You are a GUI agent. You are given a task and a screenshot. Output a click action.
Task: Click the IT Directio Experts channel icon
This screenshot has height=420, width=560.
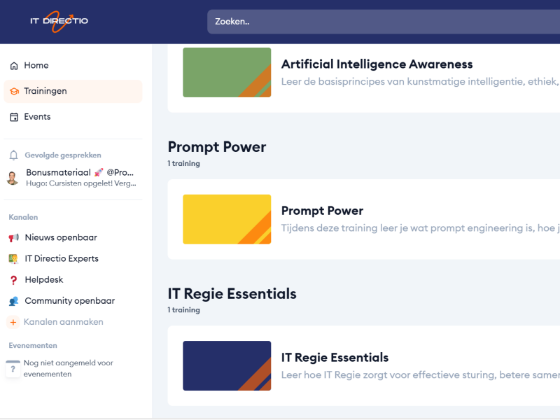click(13, 259)
